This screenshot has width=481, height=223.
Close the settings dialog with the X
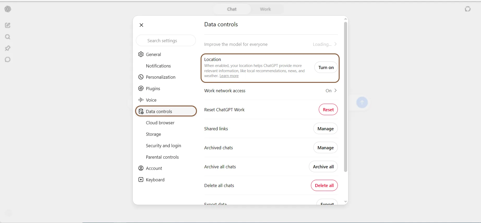point(141,25)
